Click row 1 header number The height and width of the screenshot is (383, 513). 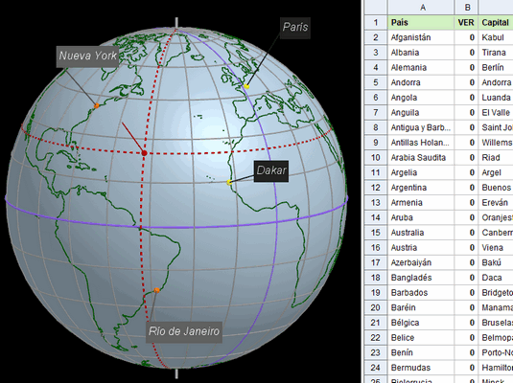[x=376, y=22]
